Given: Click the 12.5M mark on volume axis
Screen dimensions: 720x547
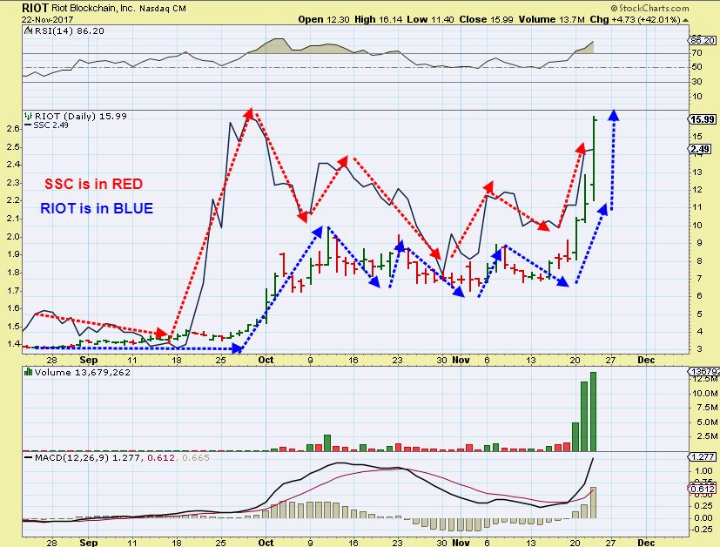Looking at the screenshot, I should (x=706, y=379).
